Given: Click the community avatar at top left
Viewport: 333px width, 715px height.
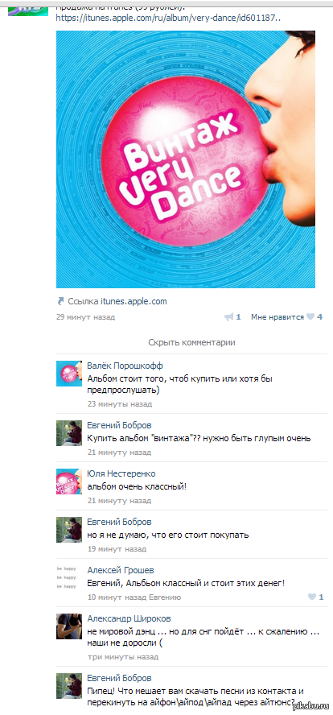Looking at the screenshot, I should (28, 8).
